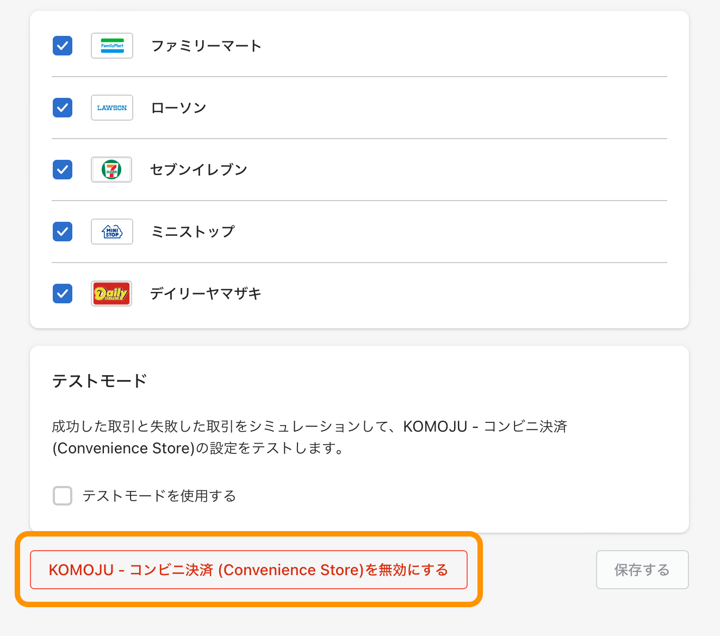720x636 pixels.
Task: Click the セブンイレブン text label
Action: (x=198, y=170)
